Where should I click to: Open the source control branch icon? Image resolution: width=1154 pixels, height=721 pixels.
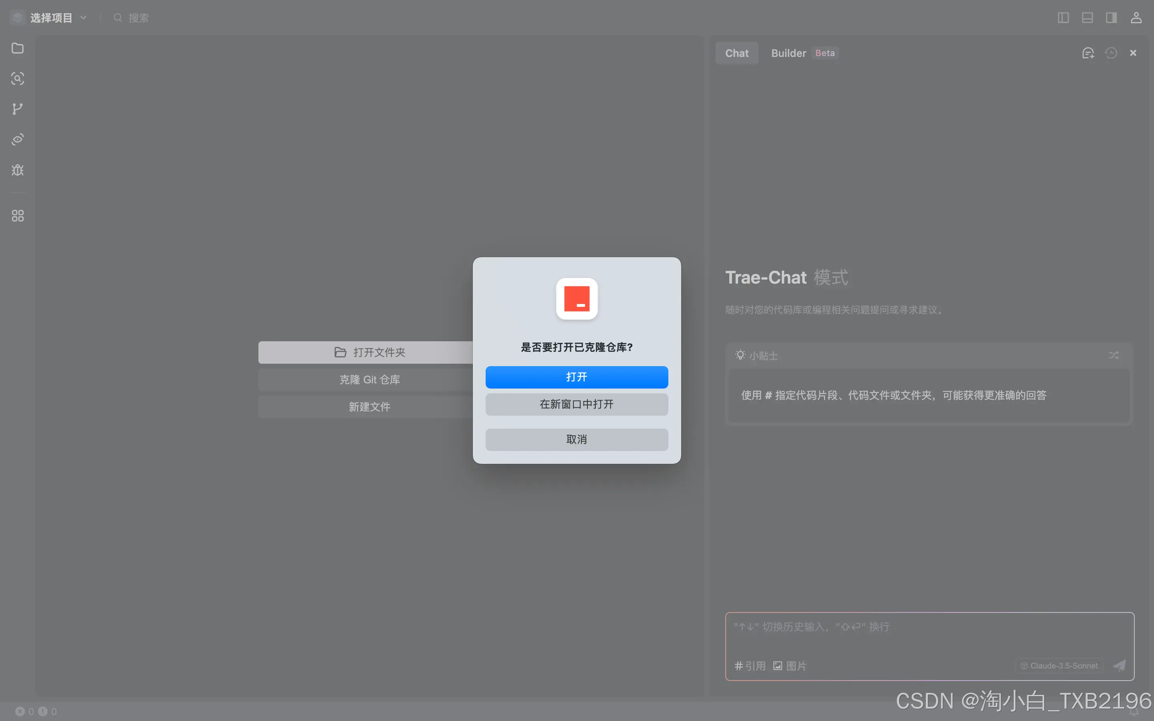[x=18, y=109]
